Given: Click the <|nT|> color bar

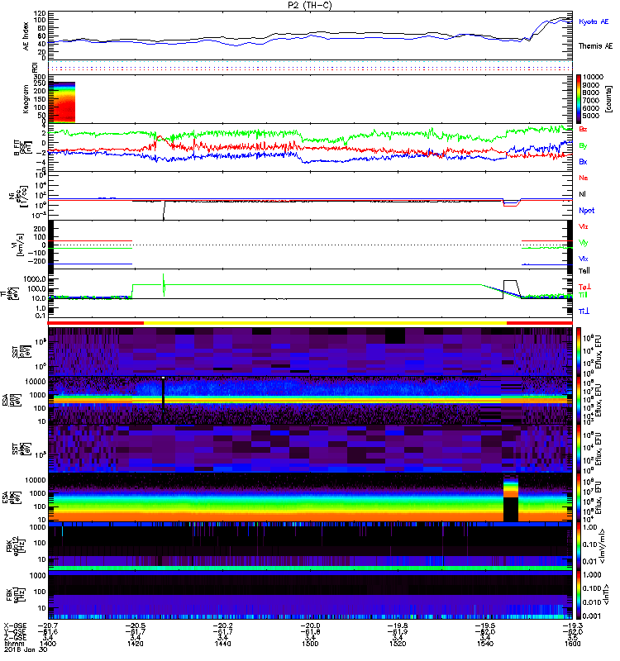Looking at the screenshot, I should (x=579, y=594).
